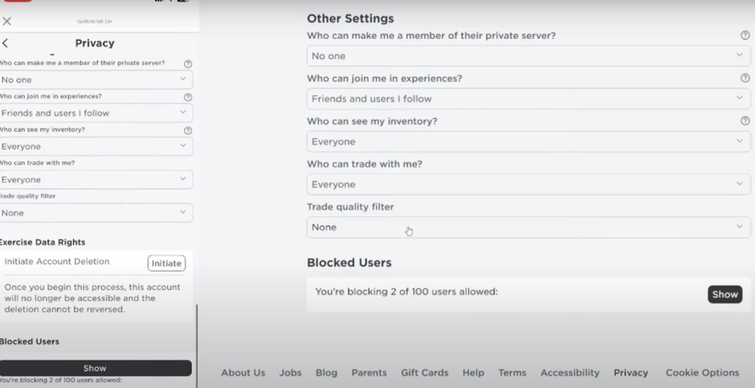Open help icon next to mobile inventory question

[x=188, y=130]
